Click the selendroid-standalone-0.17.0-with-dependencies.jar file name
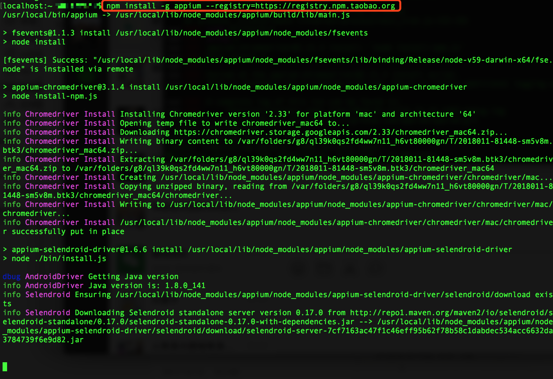 coord(242,322)
